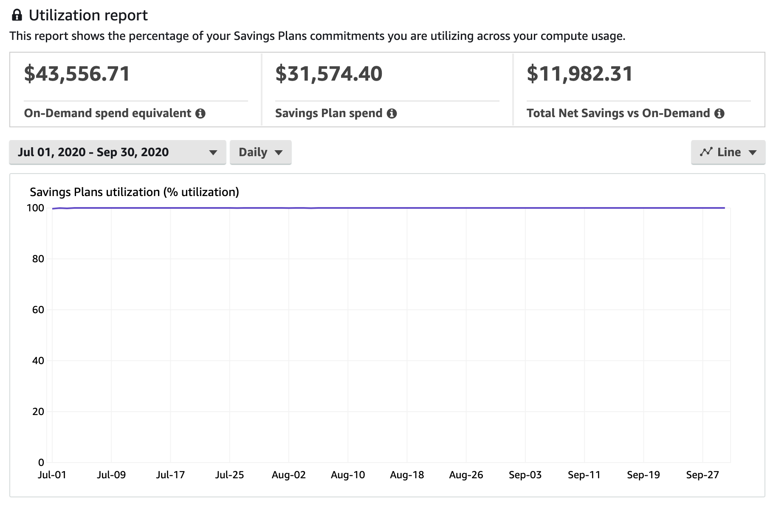This screenshot has height=505, width=773.
Task: Click info icon next to On-Demand spend equivalent
Action: [200, 113]
